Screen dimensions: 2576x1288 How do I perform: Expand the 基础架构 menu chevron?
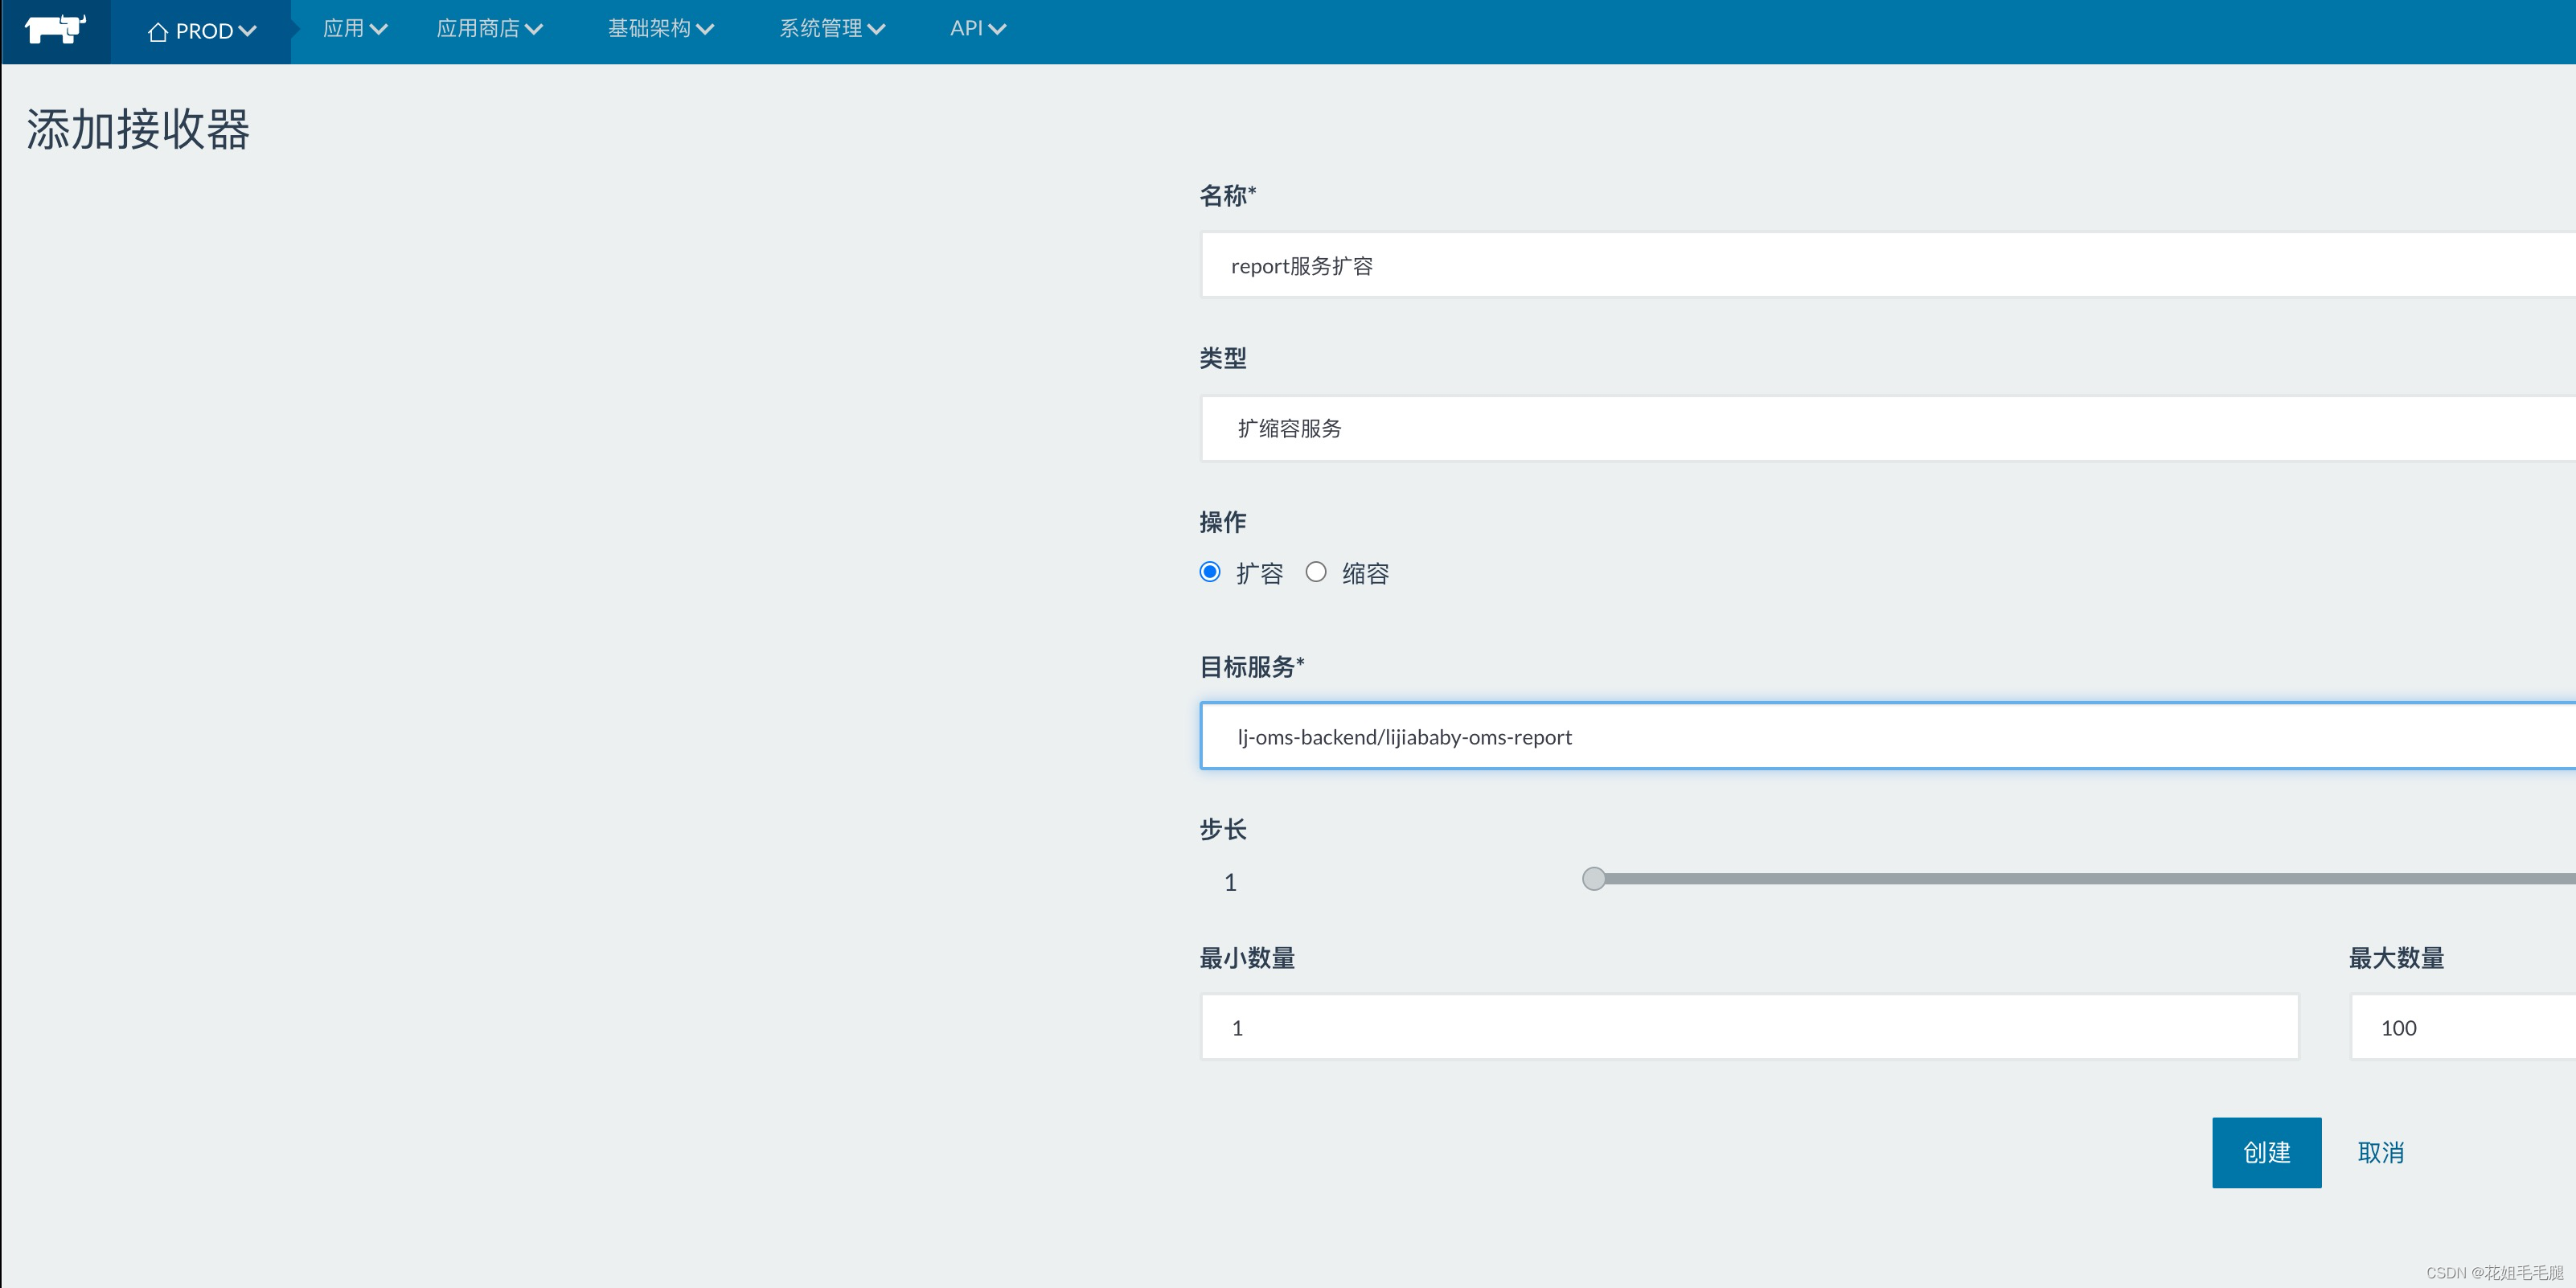(705, 30)
